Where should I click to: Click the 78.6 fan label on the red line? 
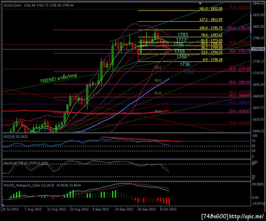[158, 111]
